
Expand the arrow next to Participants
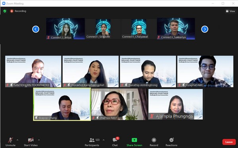104,140
